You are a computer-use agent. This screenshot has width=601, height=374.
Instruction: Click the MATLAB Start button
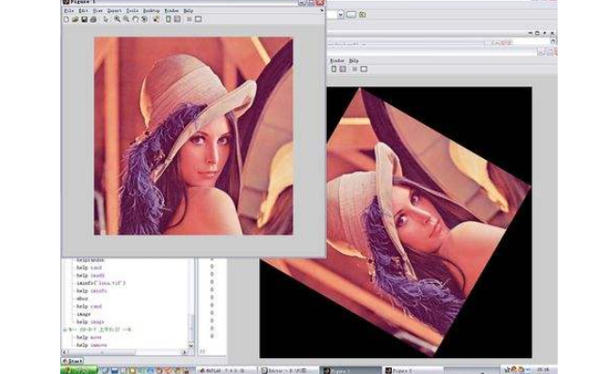pos(73,361)
